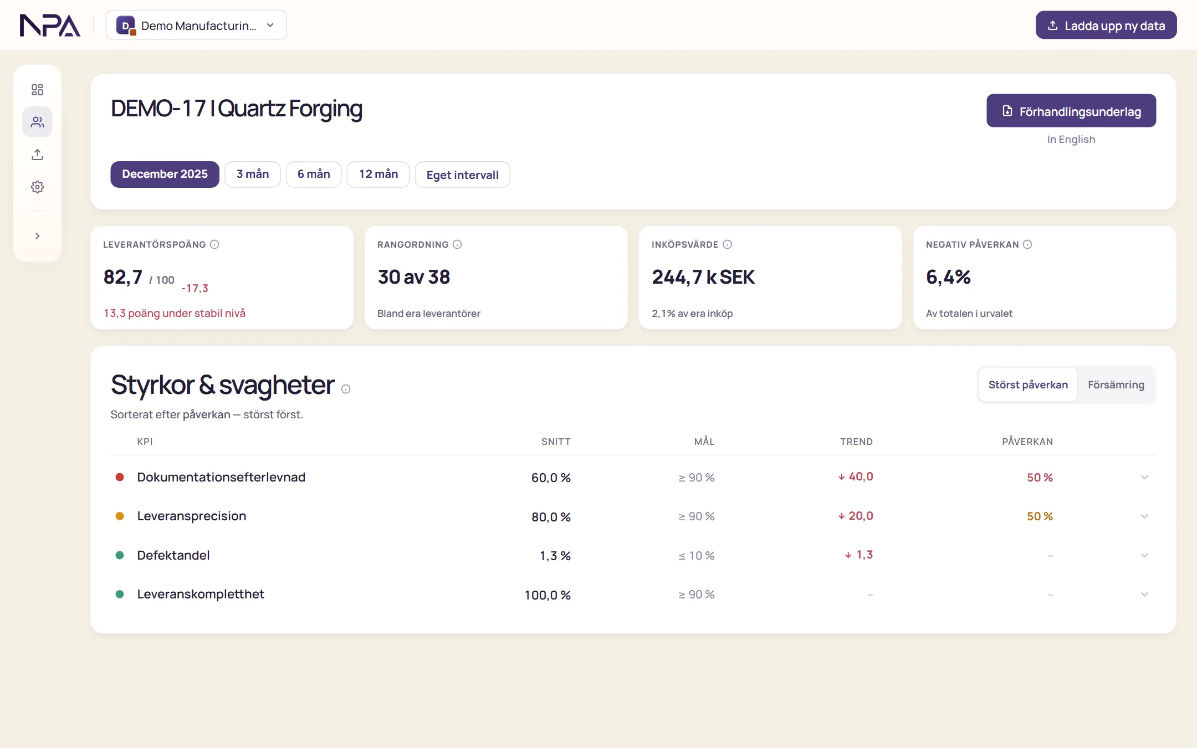This screenshot has width=1197, height=748.
Task: Open the upload icon in sidebar
Action: 37,155
